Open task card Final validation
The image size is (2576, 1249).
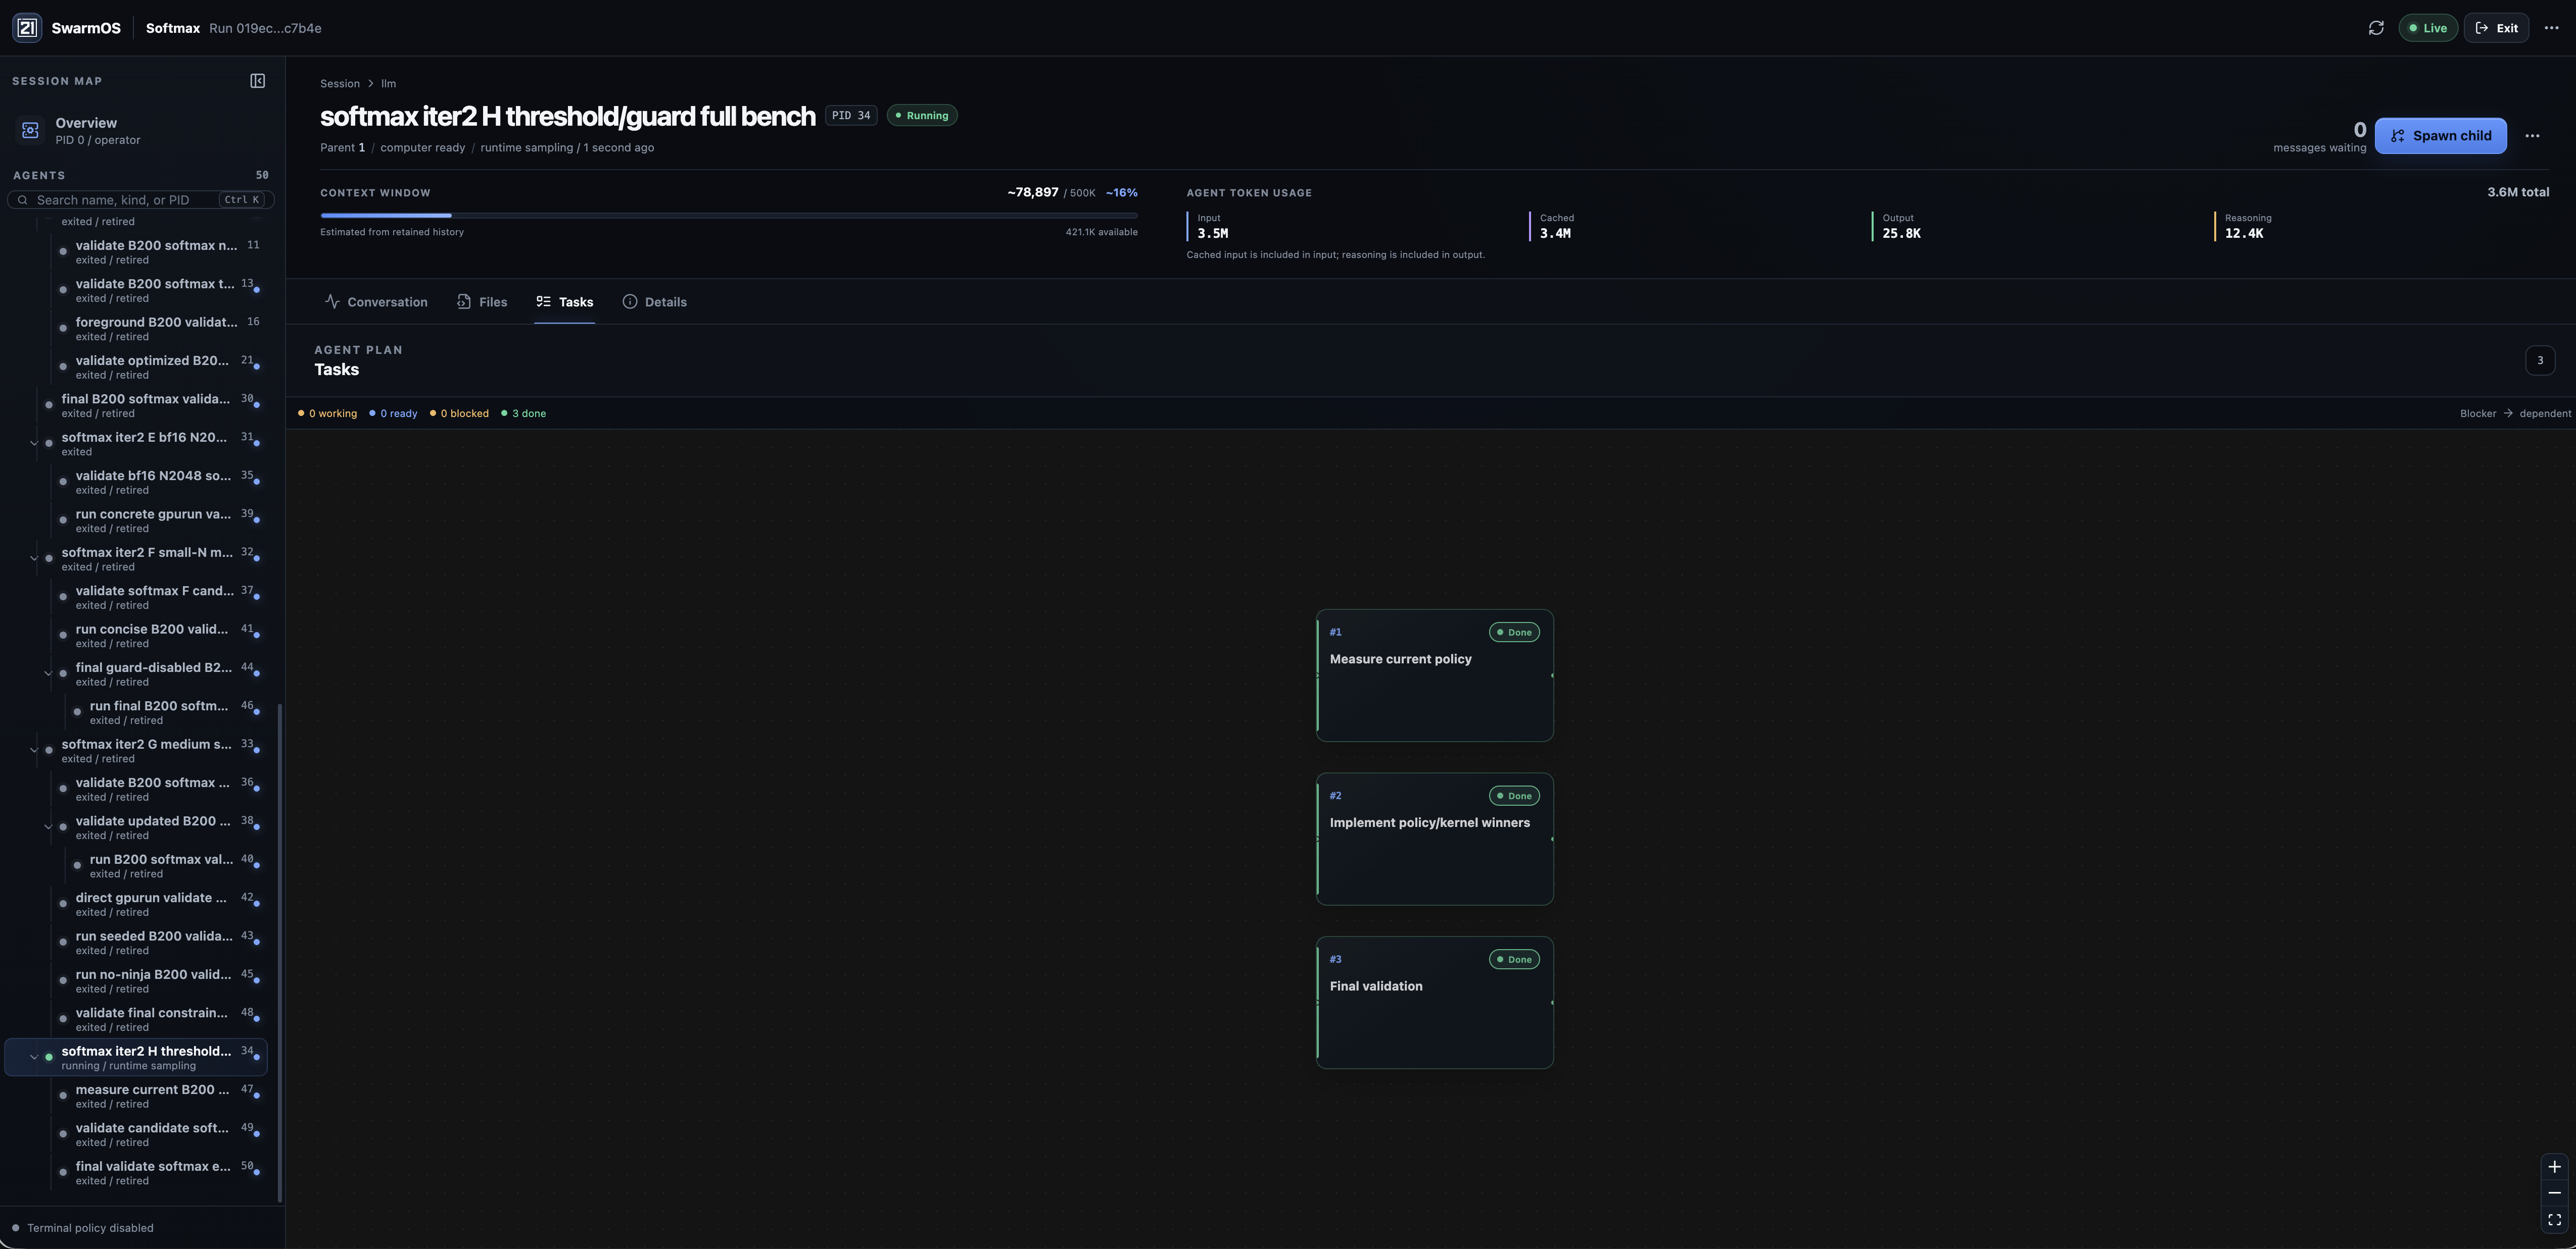(x=1435, y=1002)
